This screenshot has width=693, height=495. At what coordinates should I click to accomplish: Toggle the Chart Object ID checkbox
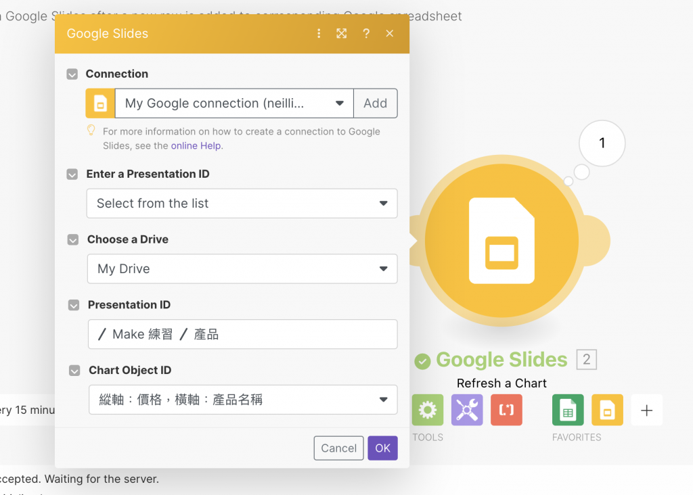(74, 371)
